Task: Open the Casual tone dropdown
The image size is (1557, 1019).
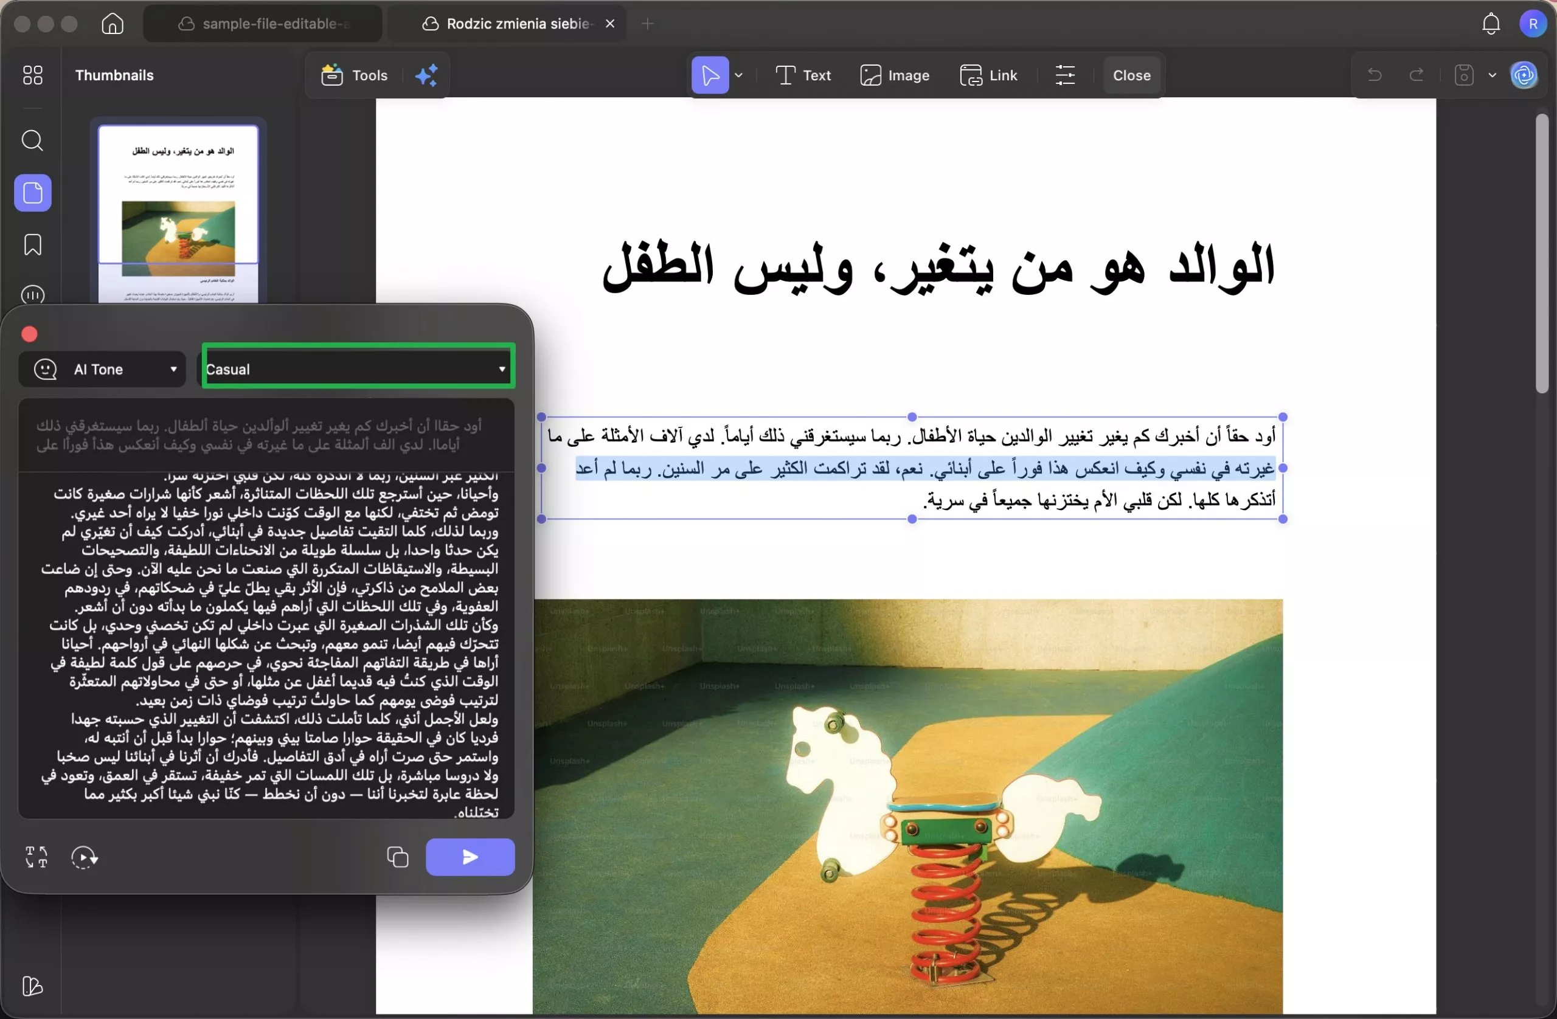Action: click(x=358, y=370)
